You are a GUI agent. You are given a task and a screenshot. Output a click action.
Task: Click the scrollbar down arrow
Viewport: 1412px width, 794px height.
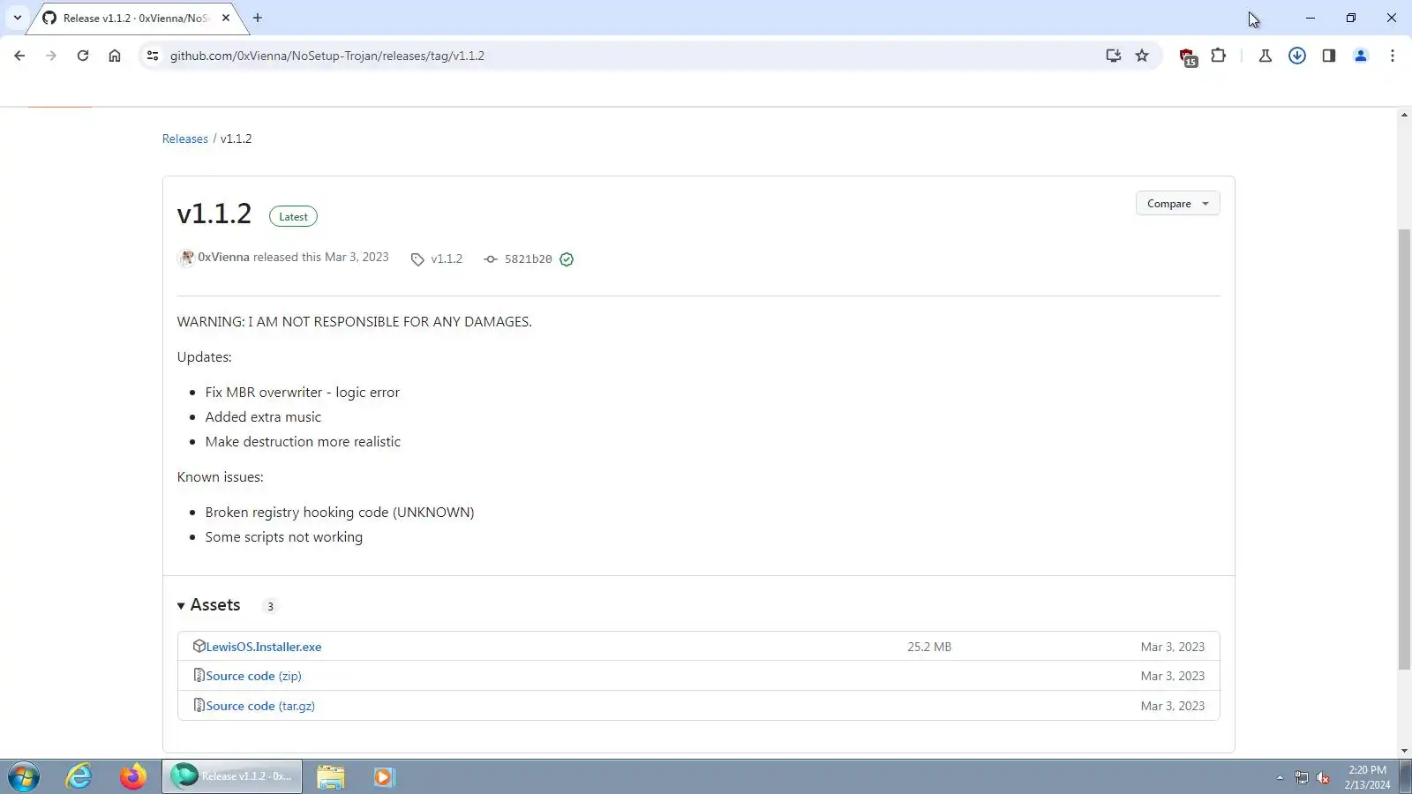pyautogui.click(x=1404, y=752)
